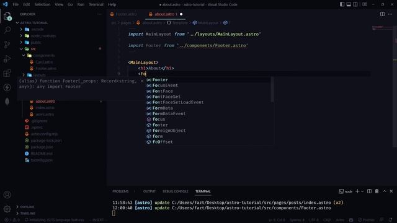Split the terminal with split icon
Image resolution: width=397 pixels, height=223 pixels.
(370, 191)
